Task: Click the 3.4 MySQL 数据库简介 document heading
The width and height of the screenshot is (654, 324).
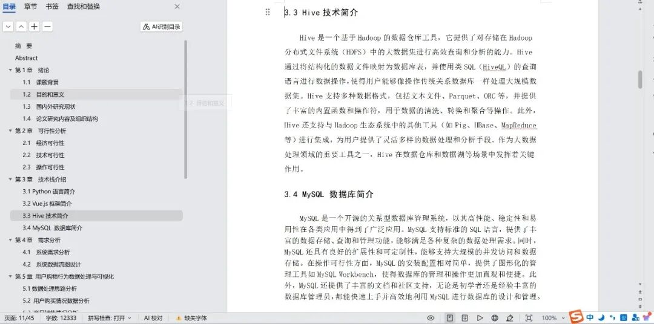Action: [x=329, y=195]
